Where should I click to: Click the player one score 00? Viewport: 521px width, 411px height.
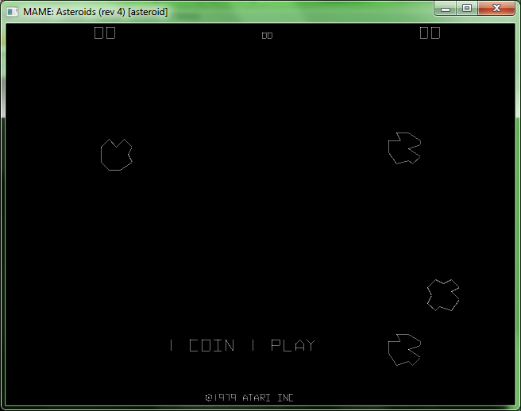[x=105, y=33]
